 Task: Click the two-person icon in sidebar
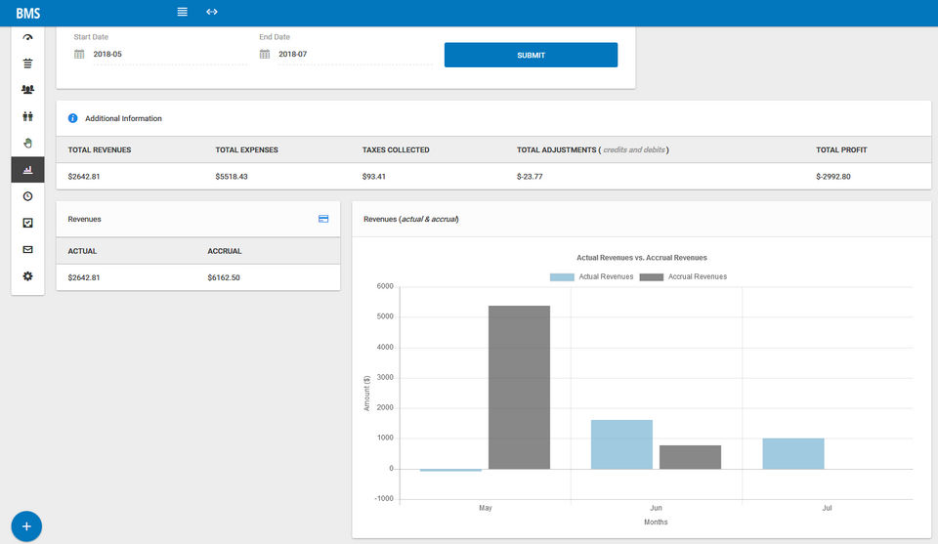27,116
